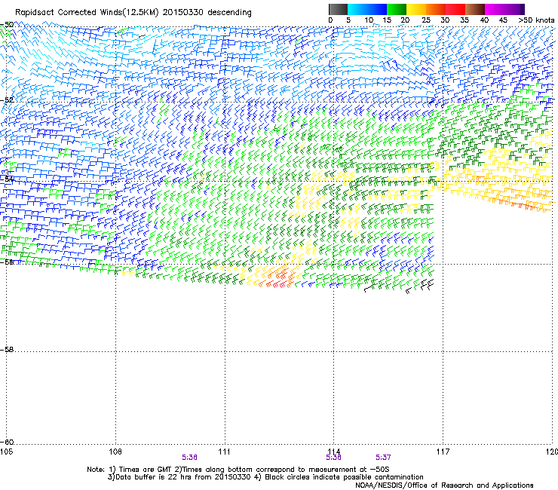Click the black contaminated wind barbs near 116E
Image resolution: width=558 pixels, height=490 pixels.
[420, 286]
